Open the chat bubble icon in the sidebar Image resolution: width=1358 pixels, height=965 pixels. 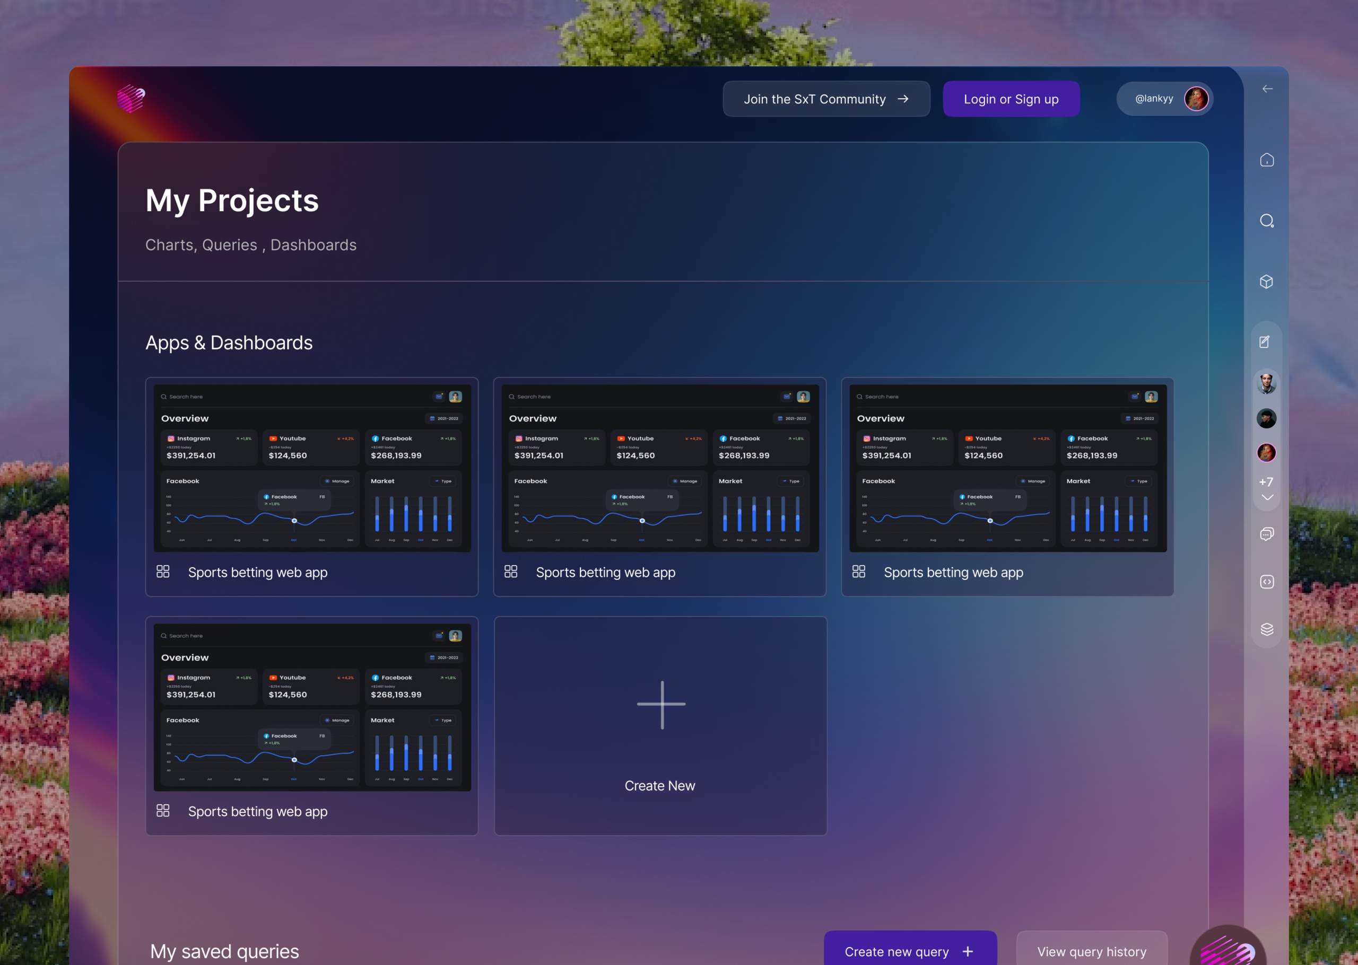(x=1267, y=533)
